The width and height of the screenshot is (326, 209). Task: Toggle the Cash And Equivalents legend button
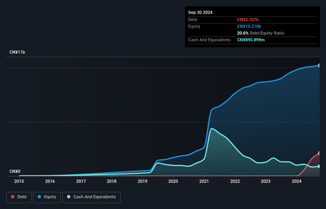(91, 197)
